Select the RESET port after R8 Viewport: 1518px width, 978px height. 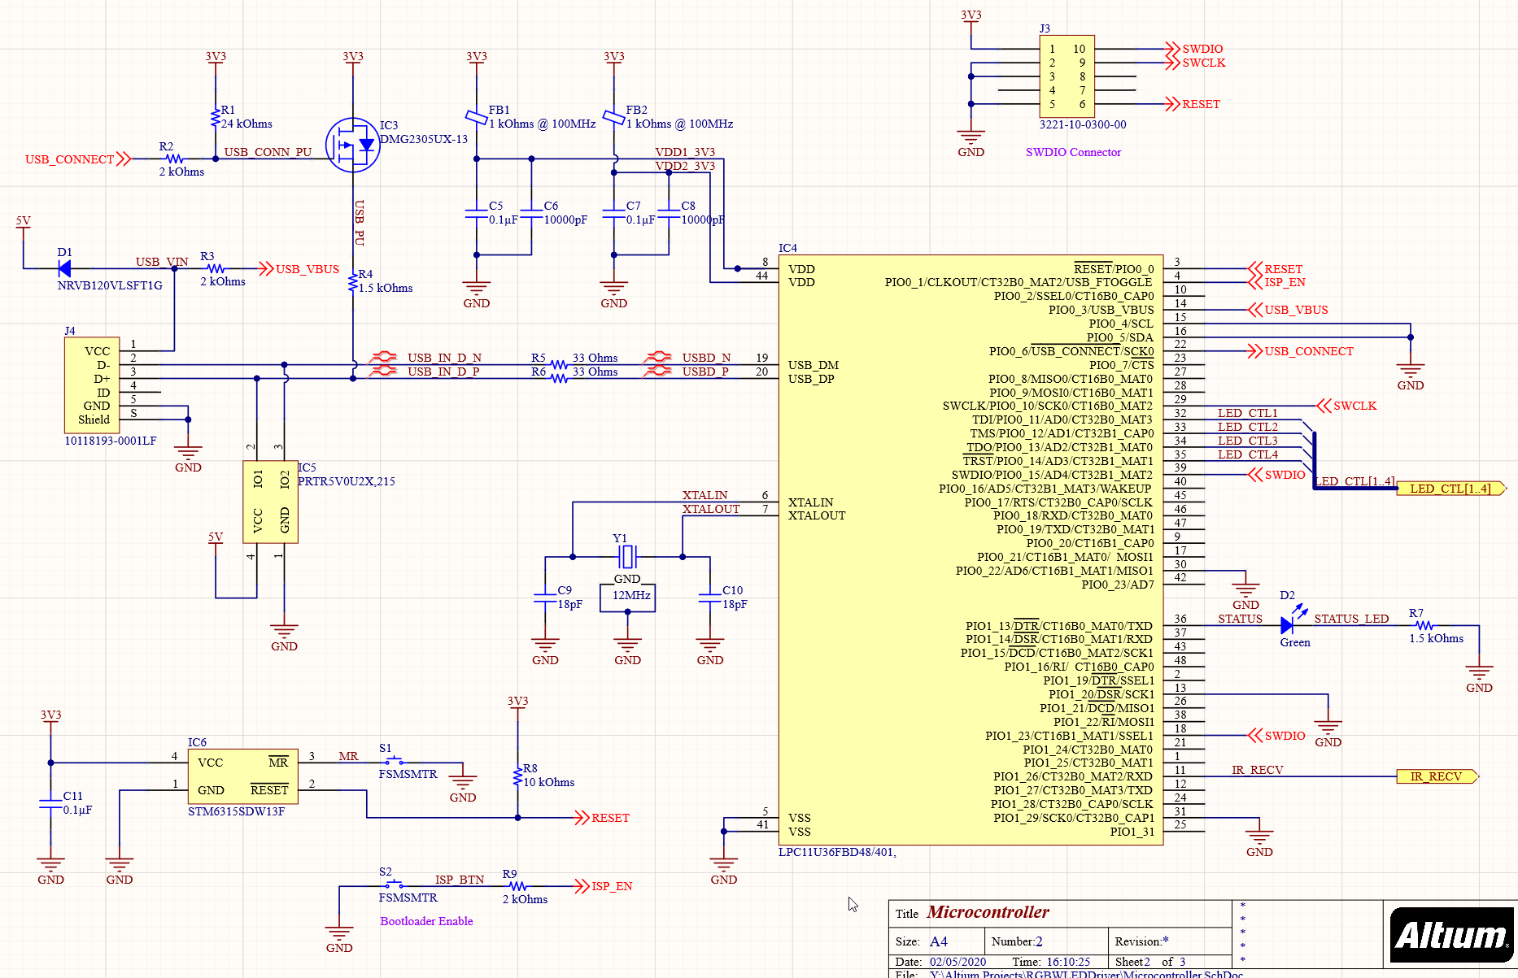[x=602, y=818]
